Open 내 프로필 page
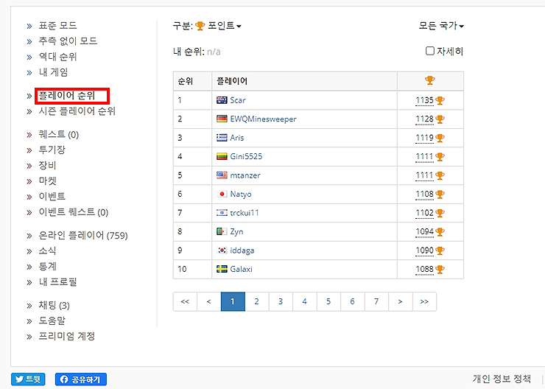This screenshot has height=389, width=545. click(57, 282)
